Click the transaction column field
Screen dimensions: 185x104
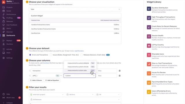point(47,71)
